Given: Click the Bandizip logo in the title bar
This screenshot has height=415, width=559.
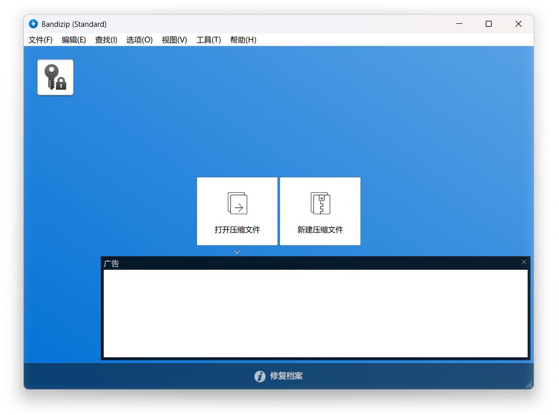Looking at the screenshot, I should (33, 24).
